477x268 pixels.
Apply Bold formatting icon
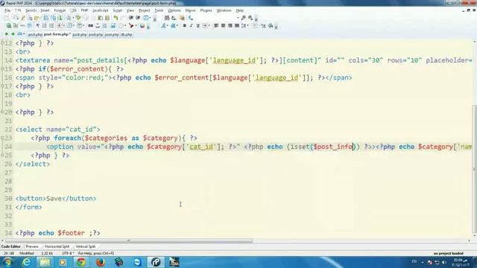coord(185,25)
